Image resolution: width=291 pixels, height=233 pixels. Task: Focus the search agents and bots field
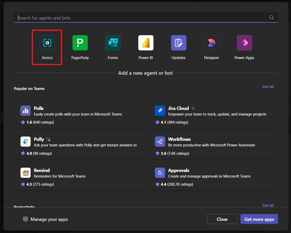point(142,18)
